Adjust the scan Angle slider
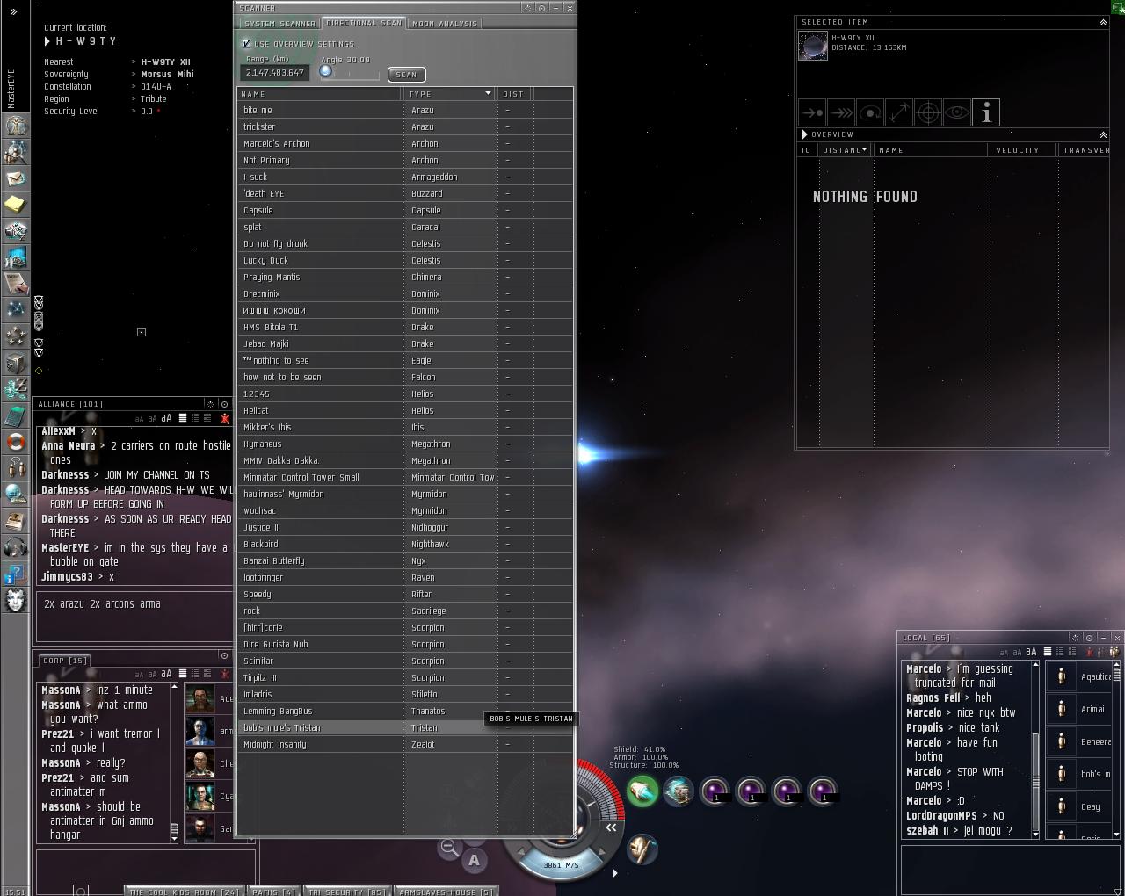This screenshot has height=896, width=1125. tap(326, 72)
